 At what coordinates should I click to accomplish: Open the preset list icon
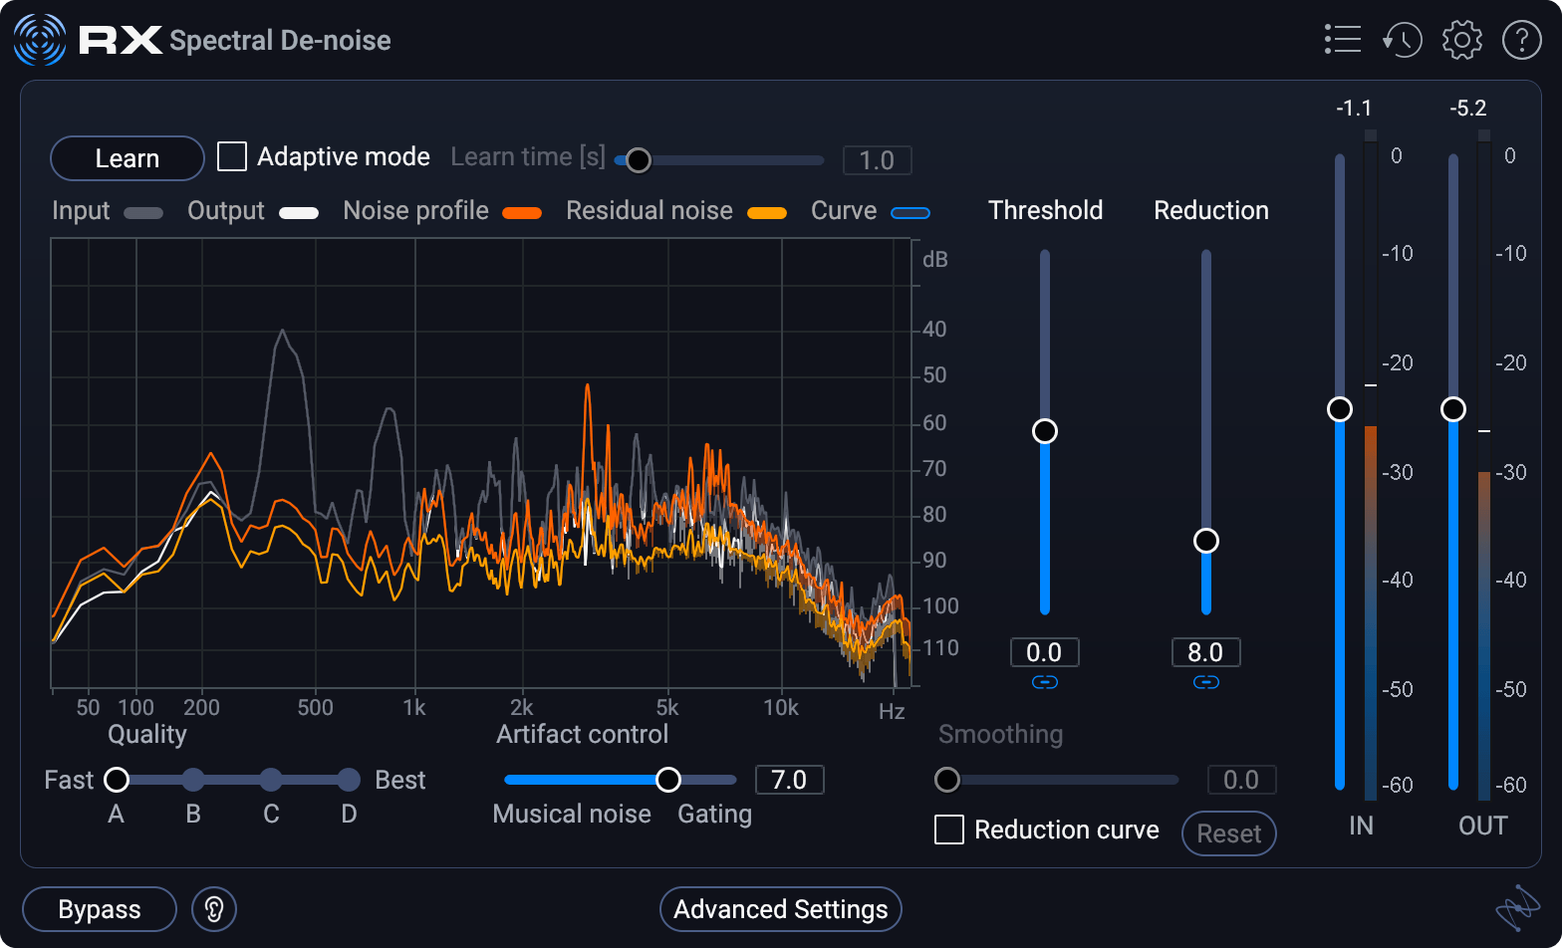(1343, 40)
